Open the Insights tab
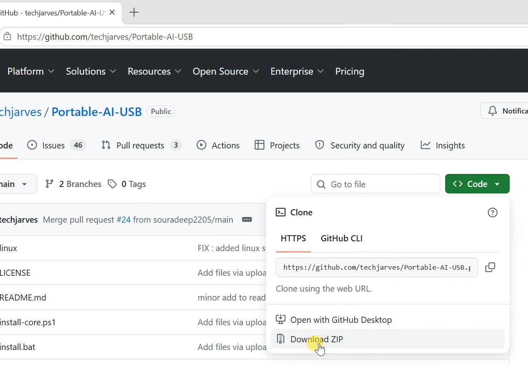Viewport: 528px width, 365px height. [443, 145]
